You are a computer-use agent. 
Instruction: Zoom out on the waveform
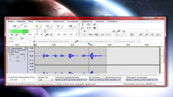pos(147,35)
